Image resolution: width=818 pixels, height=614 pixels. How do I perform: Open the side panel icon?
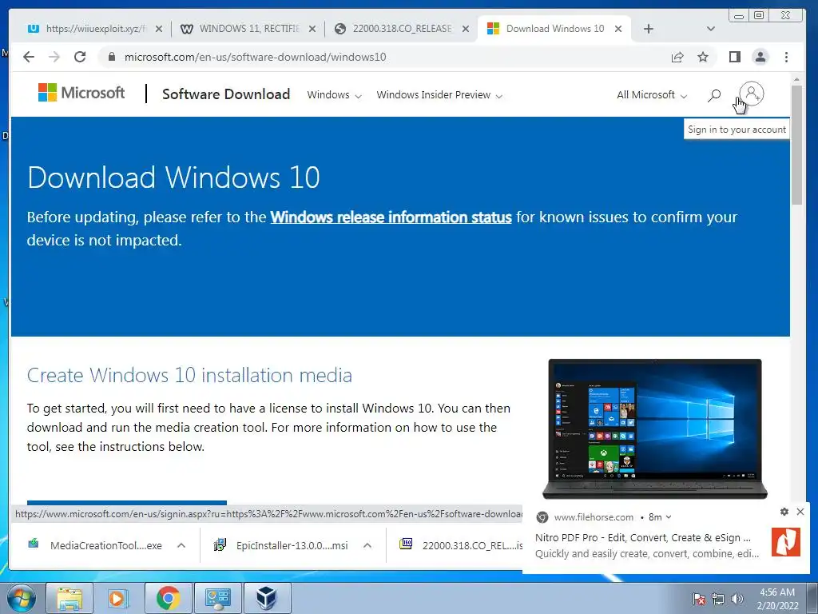735,57
